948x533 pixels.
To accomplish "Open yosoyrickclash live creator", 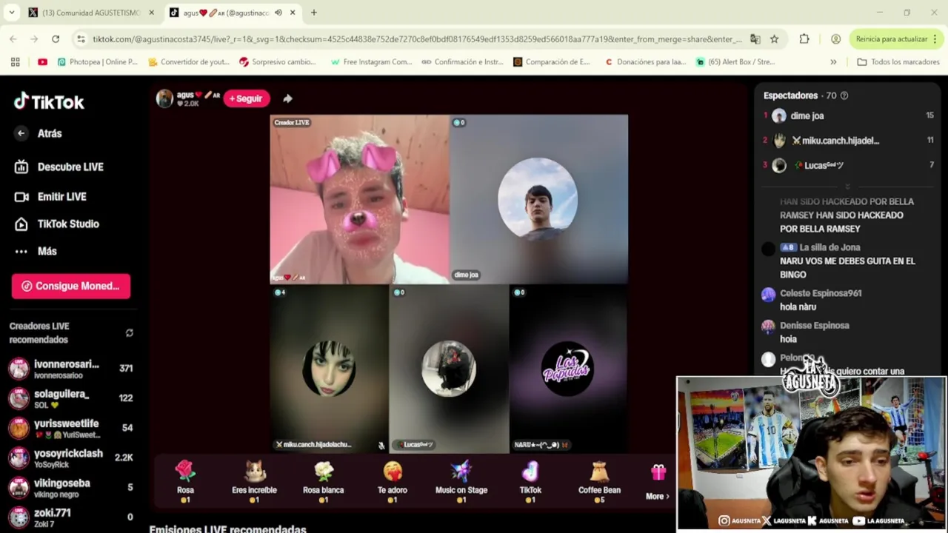I will (x=71, y=457).
